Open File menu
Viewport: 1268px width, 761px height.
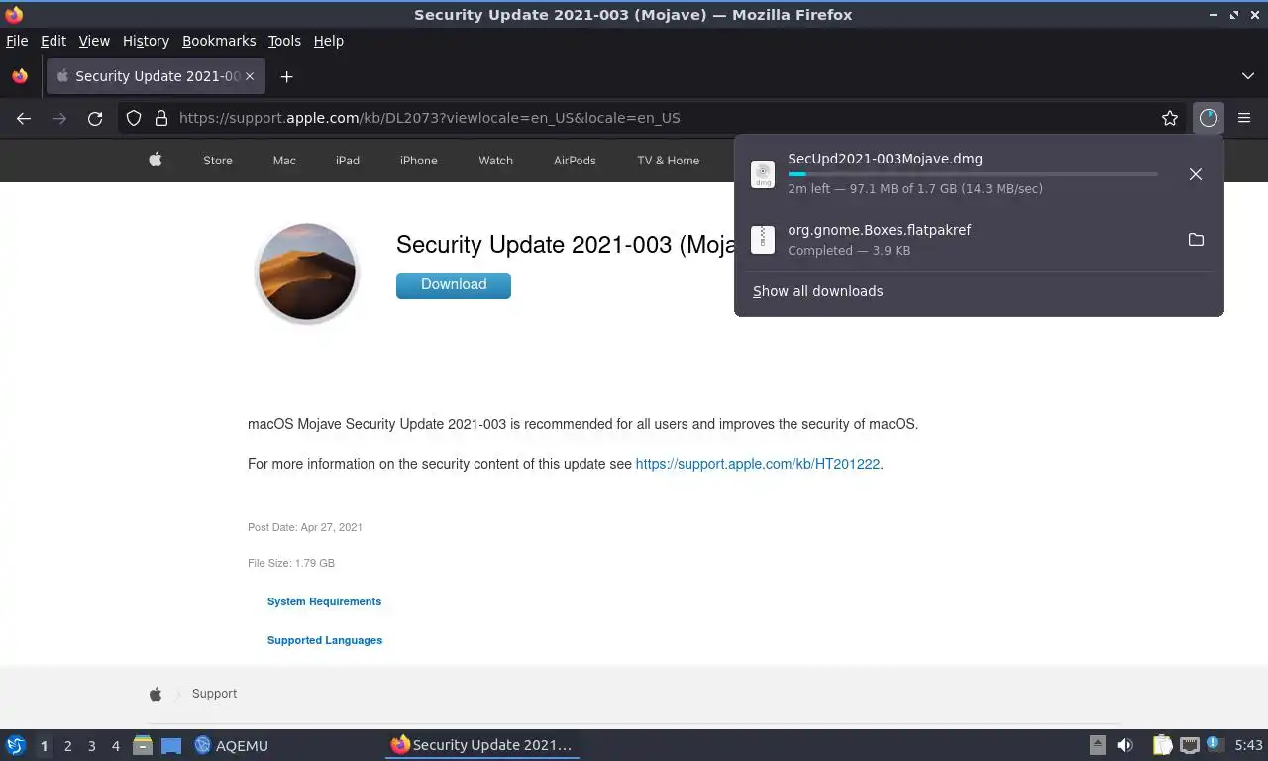pos(17,41)
